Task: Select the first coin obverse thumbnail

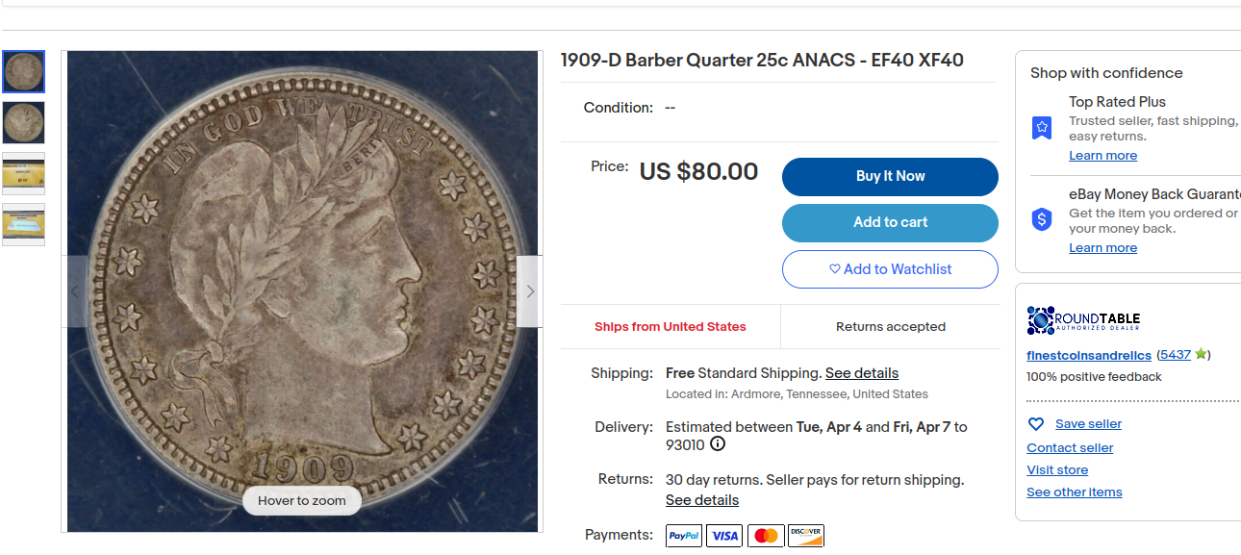Action: click(x=24, y=71)
